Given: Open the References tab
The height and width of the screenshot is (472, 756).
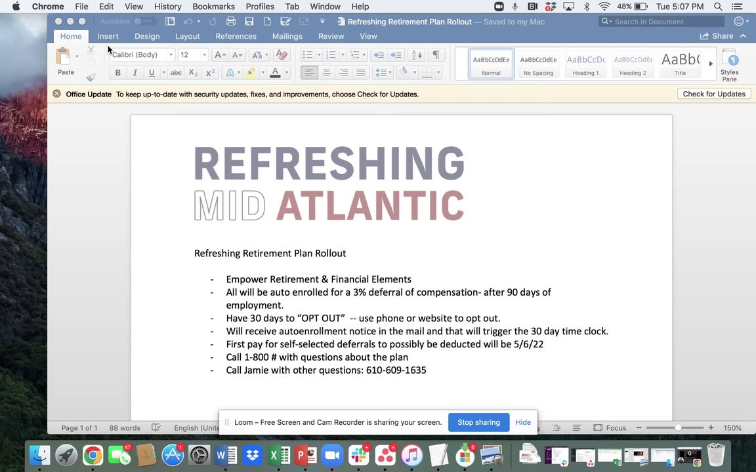Looking at the screenshot, I should 236,36.
